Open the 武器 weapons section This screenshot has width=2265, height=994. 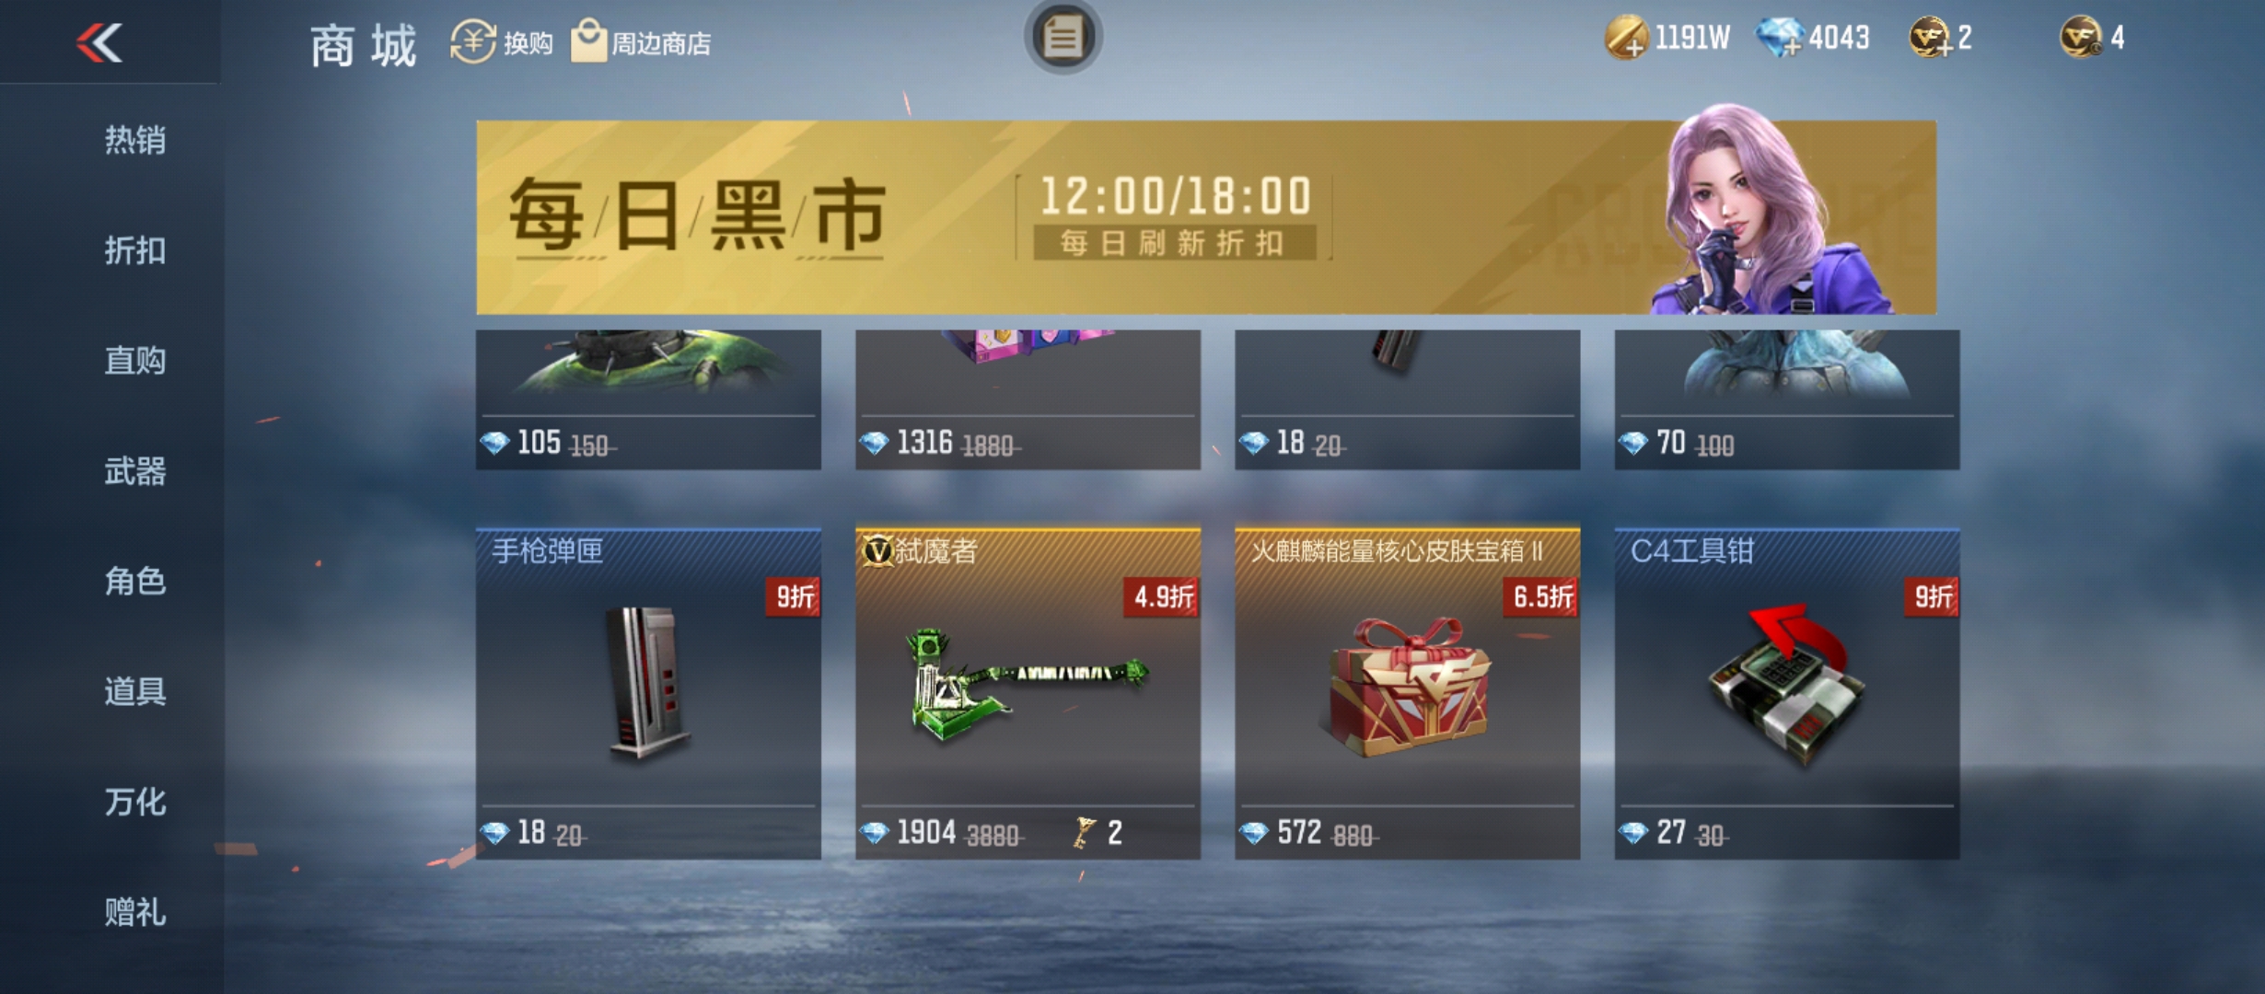pyautogui.click(x=134, y=471)
